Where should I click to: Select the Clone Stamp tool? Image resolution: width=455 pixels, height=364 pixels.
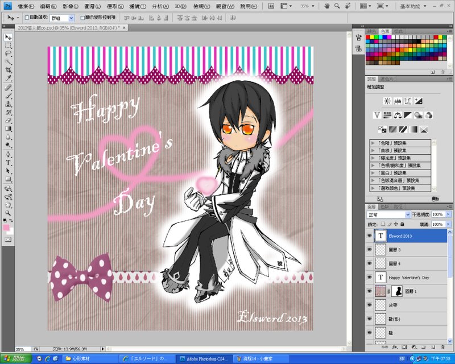click(x=8, y=104)
